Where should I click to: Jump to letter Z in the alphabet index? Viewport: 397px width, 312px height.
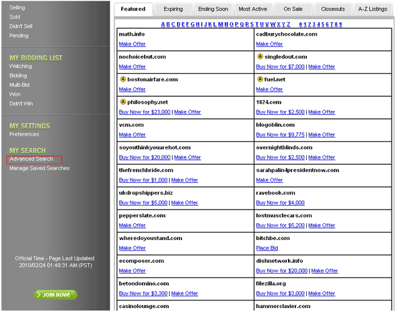[289, 24]
